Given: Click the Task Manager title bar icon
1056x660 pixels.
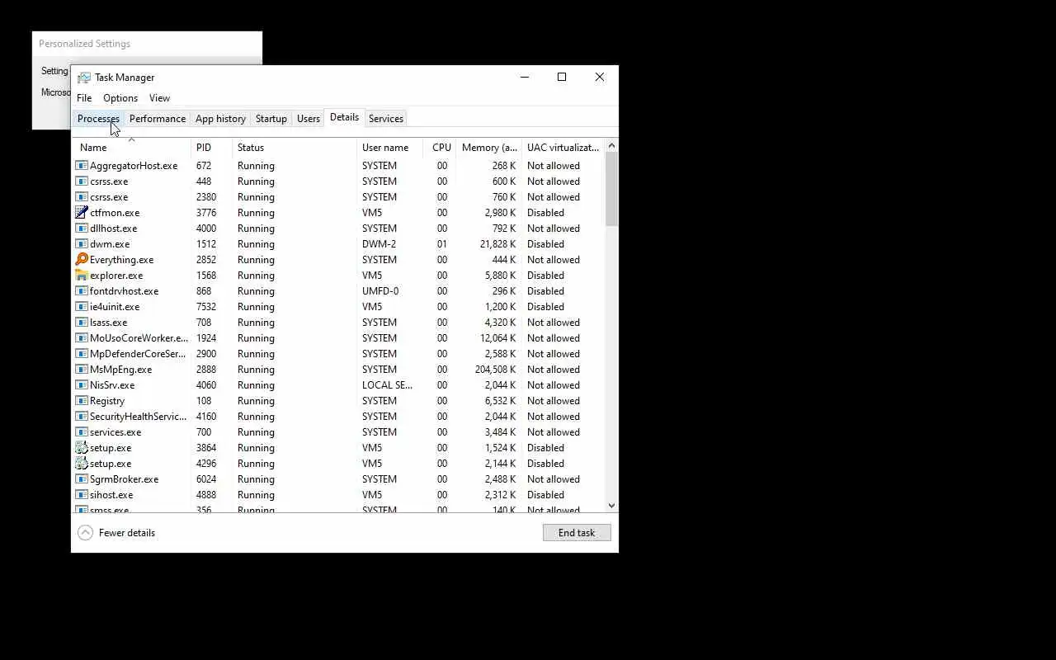Looking at the screenshot, I should pos(84,78).
